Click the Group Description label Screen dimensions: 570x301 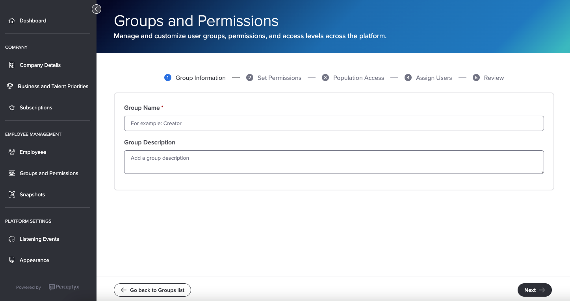point(150,142)
